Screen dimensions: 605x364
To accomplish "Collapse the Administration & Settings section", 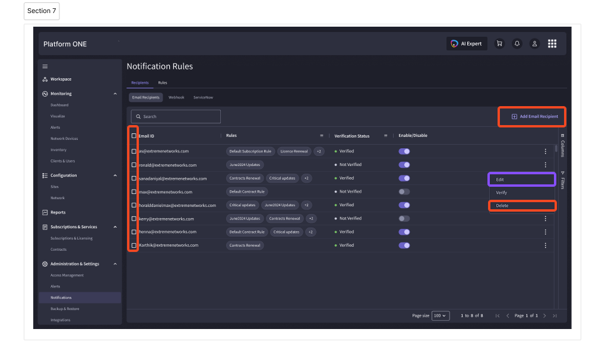I will click(115, 264).
